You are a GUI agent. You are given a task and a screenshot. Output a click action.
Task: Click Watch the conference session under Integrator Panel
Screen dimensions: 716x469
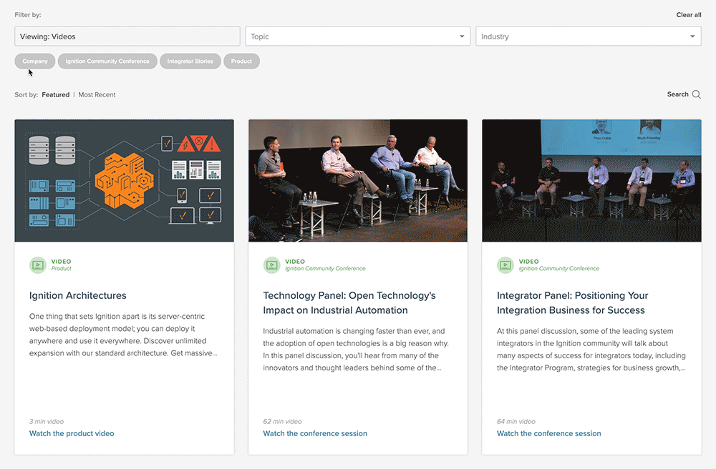549,433
